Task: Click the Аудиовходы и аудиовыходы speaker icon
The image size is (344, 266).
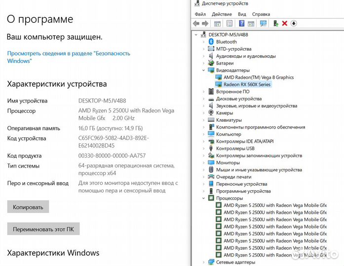Action: tap(211, 56)
